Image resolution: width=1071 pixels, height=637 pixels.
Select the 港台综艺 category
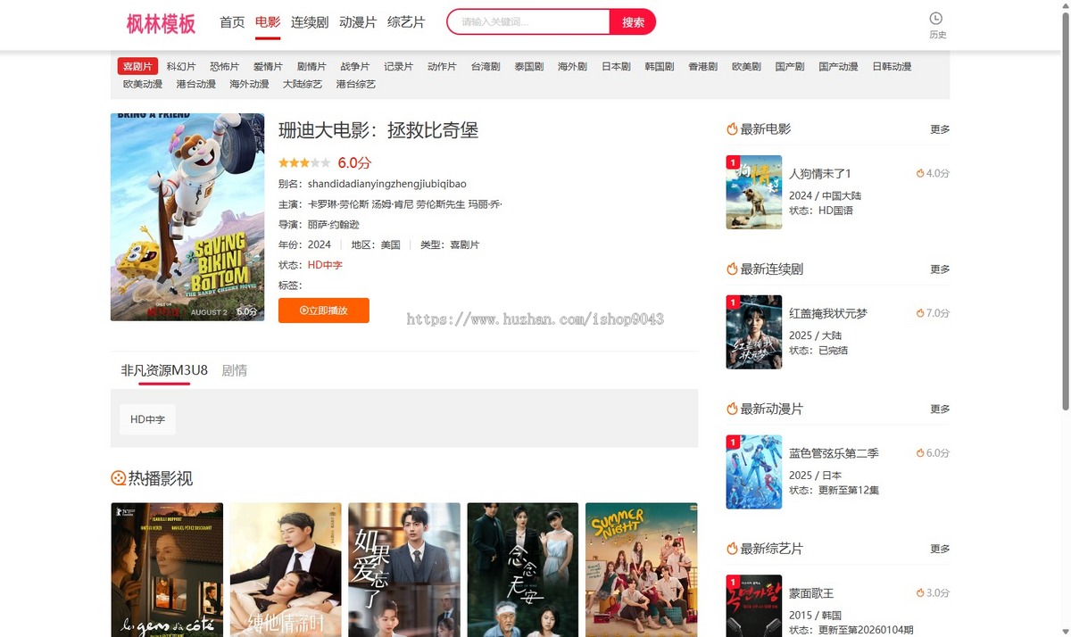355,85
